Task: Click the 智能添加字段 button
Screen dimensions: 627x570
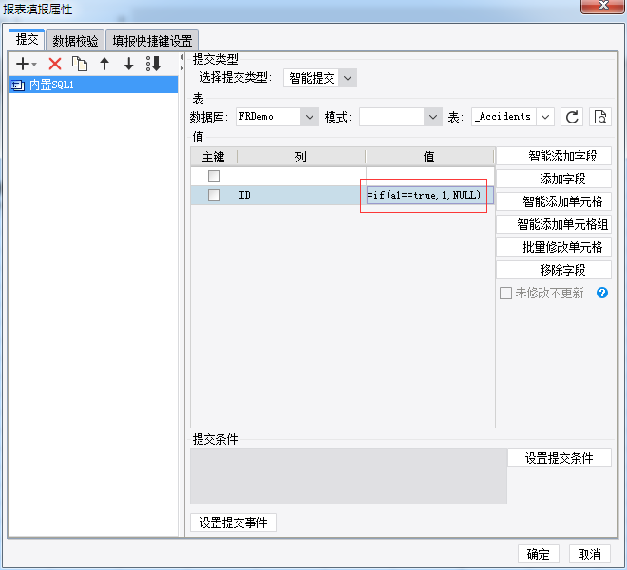Action: coord(554,156)
